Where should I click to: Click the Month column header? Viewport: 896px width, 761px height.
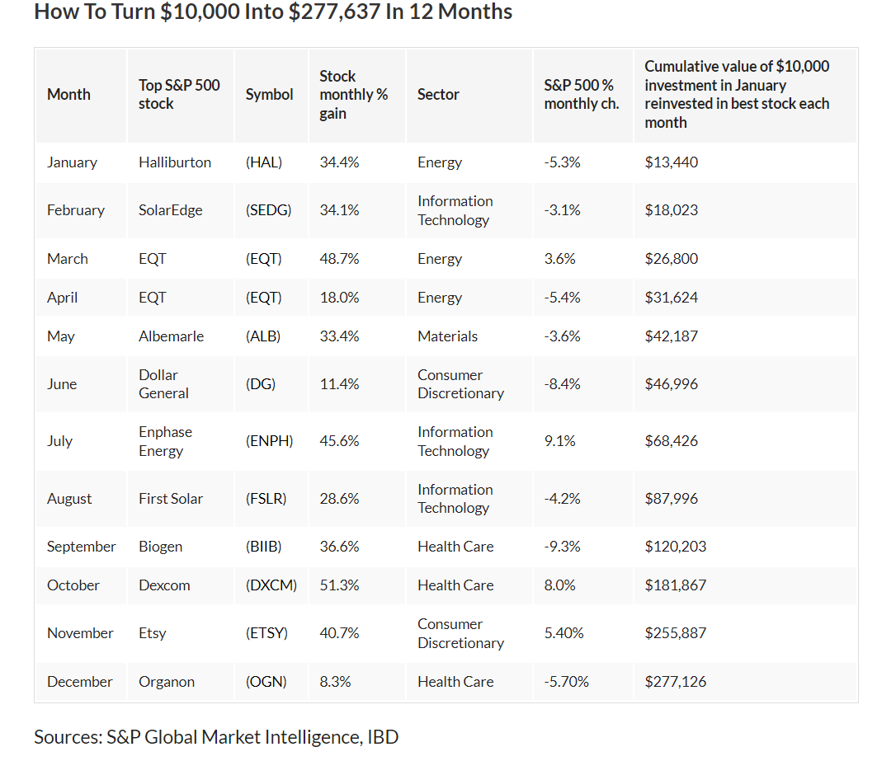68,95
